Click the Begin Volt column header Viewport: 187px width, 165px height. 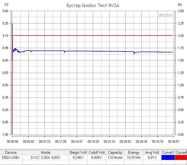(78, 152)
